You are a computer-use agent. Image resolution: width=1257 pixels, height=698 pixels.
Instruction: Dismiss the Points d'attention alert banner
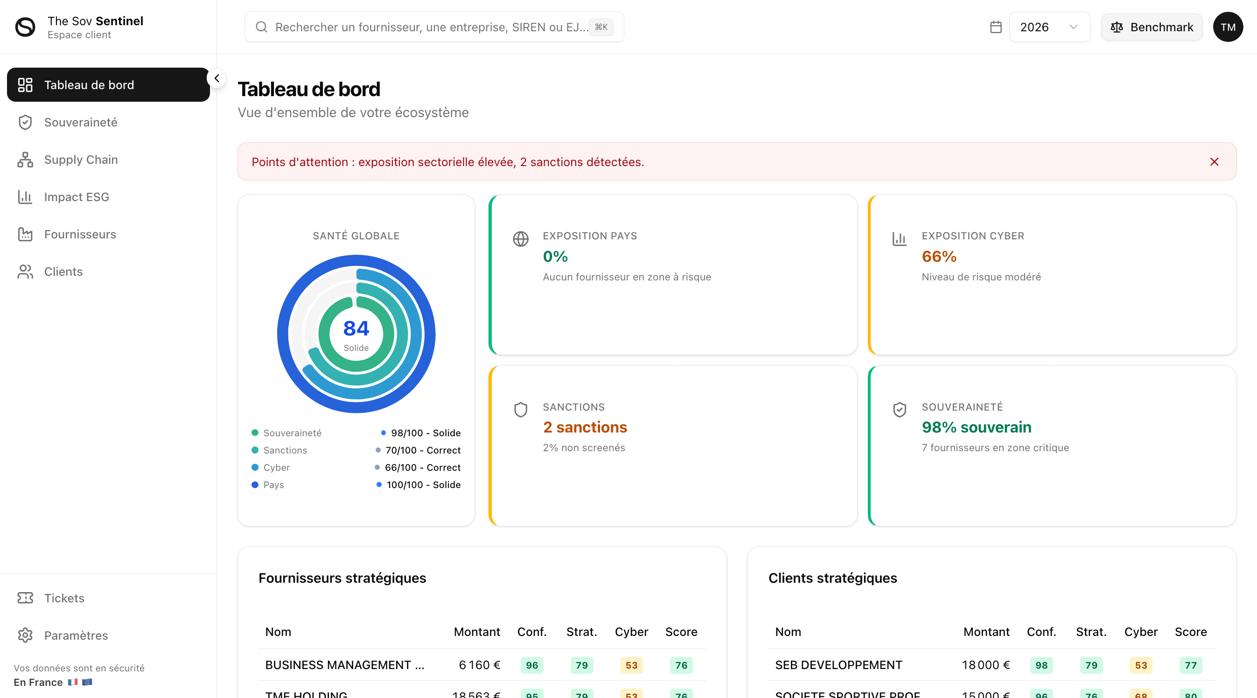click(1214, 161)
